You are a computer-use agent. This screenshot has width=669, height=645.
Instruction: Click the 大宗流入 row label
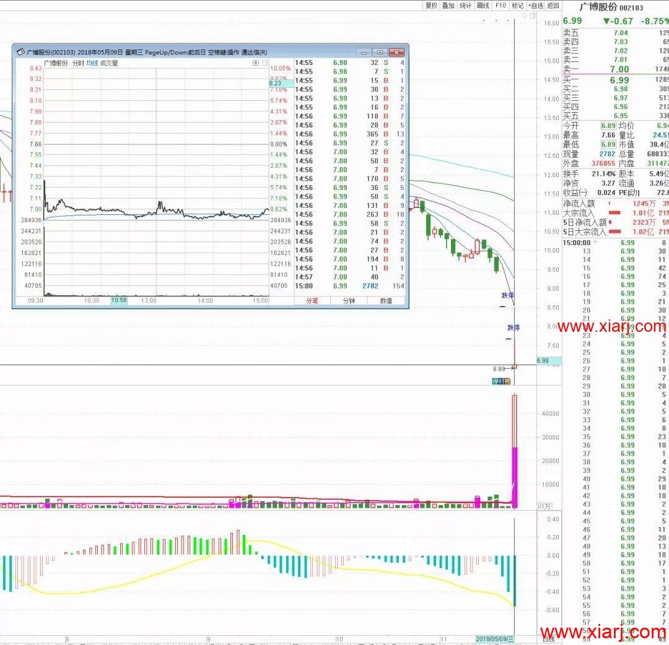point(579,213)
